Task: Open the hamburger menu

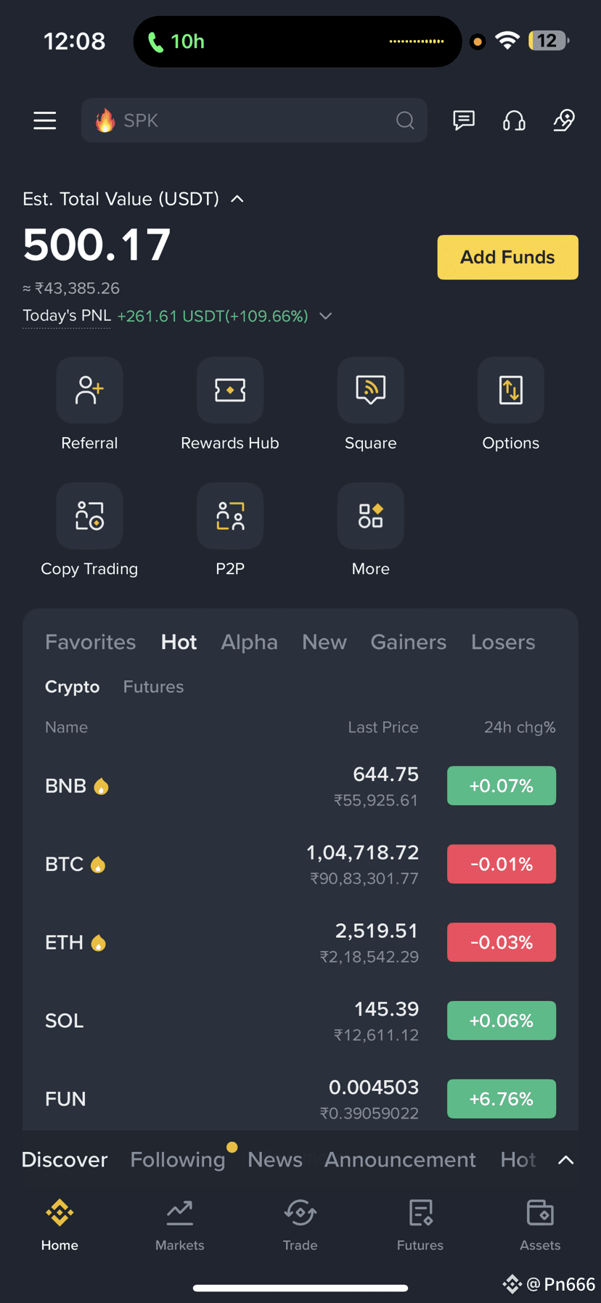Action: (45, 121)
